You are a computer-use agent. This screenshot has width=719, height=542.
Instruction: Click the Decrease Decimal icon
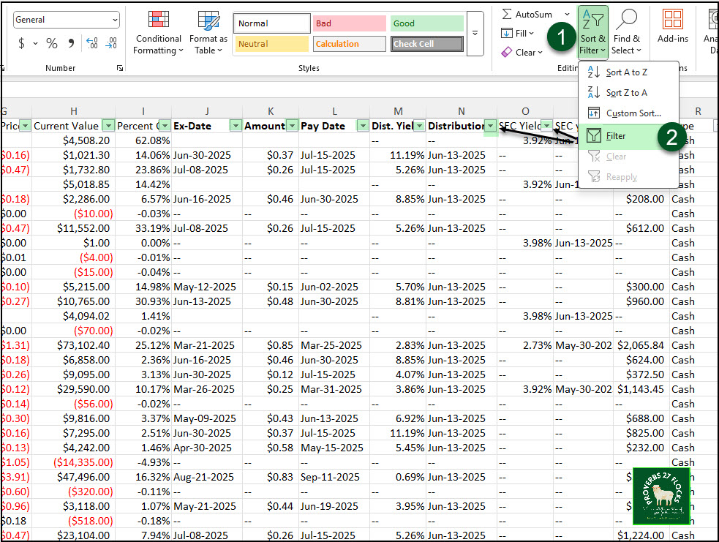(113, 44)
